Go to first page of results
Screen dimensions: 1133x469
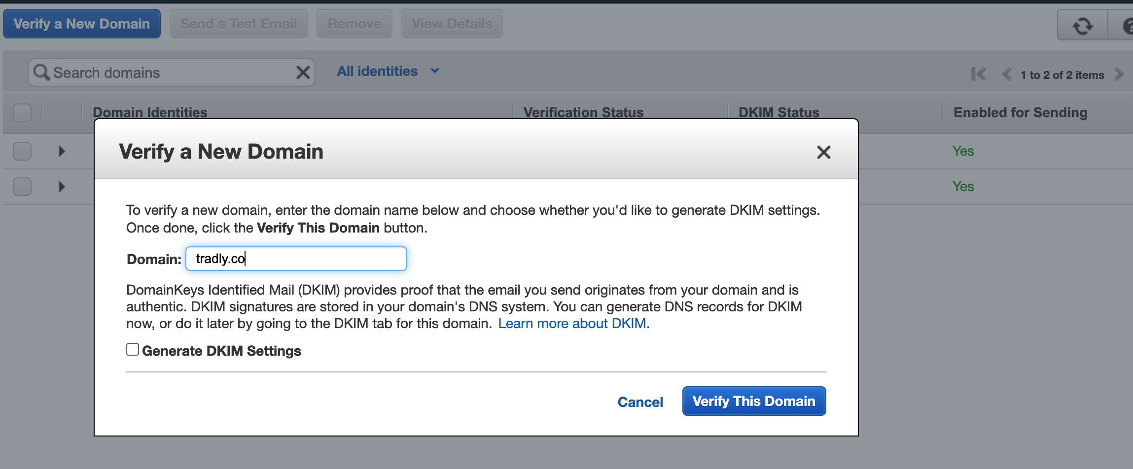(978, 74)
